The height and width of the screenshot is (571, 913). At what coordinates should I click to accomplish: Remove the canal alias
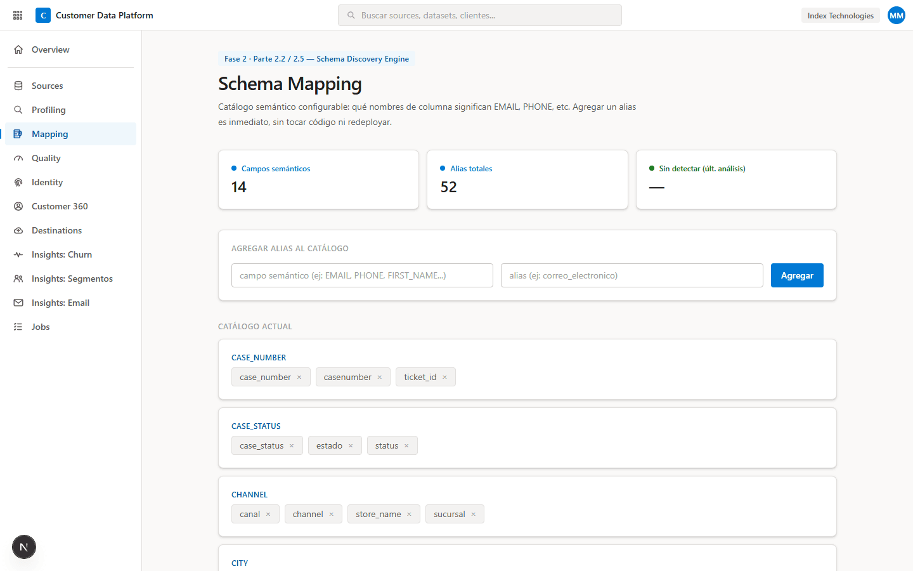click(268, 514)
